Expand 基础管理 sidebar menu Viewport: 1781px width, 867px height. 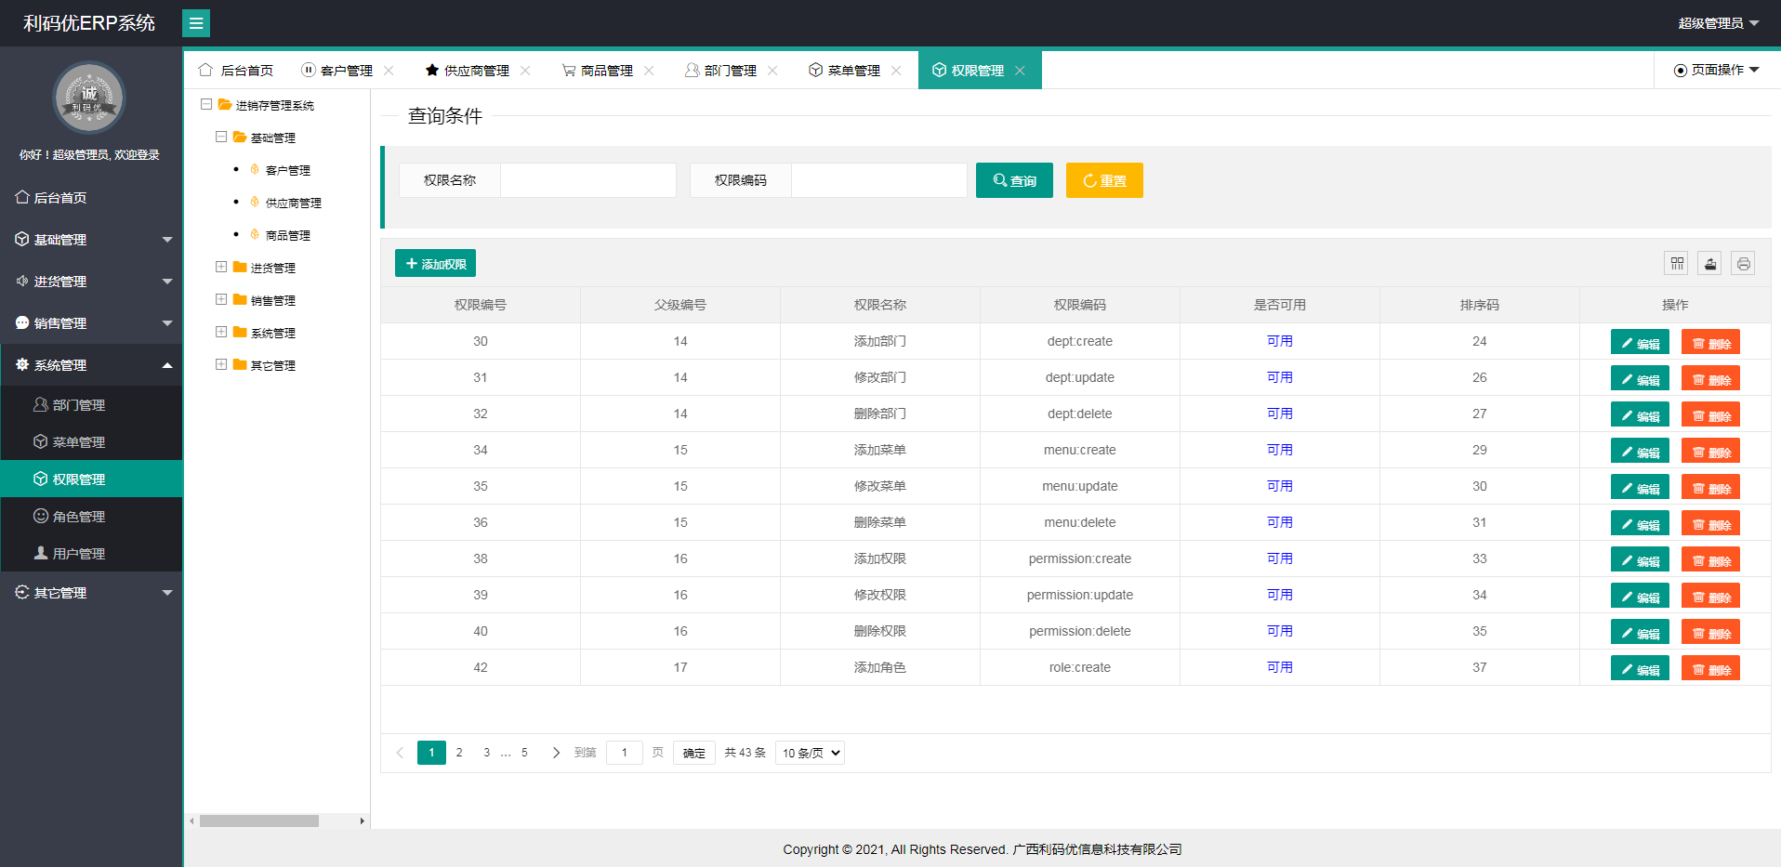[91, 240]
